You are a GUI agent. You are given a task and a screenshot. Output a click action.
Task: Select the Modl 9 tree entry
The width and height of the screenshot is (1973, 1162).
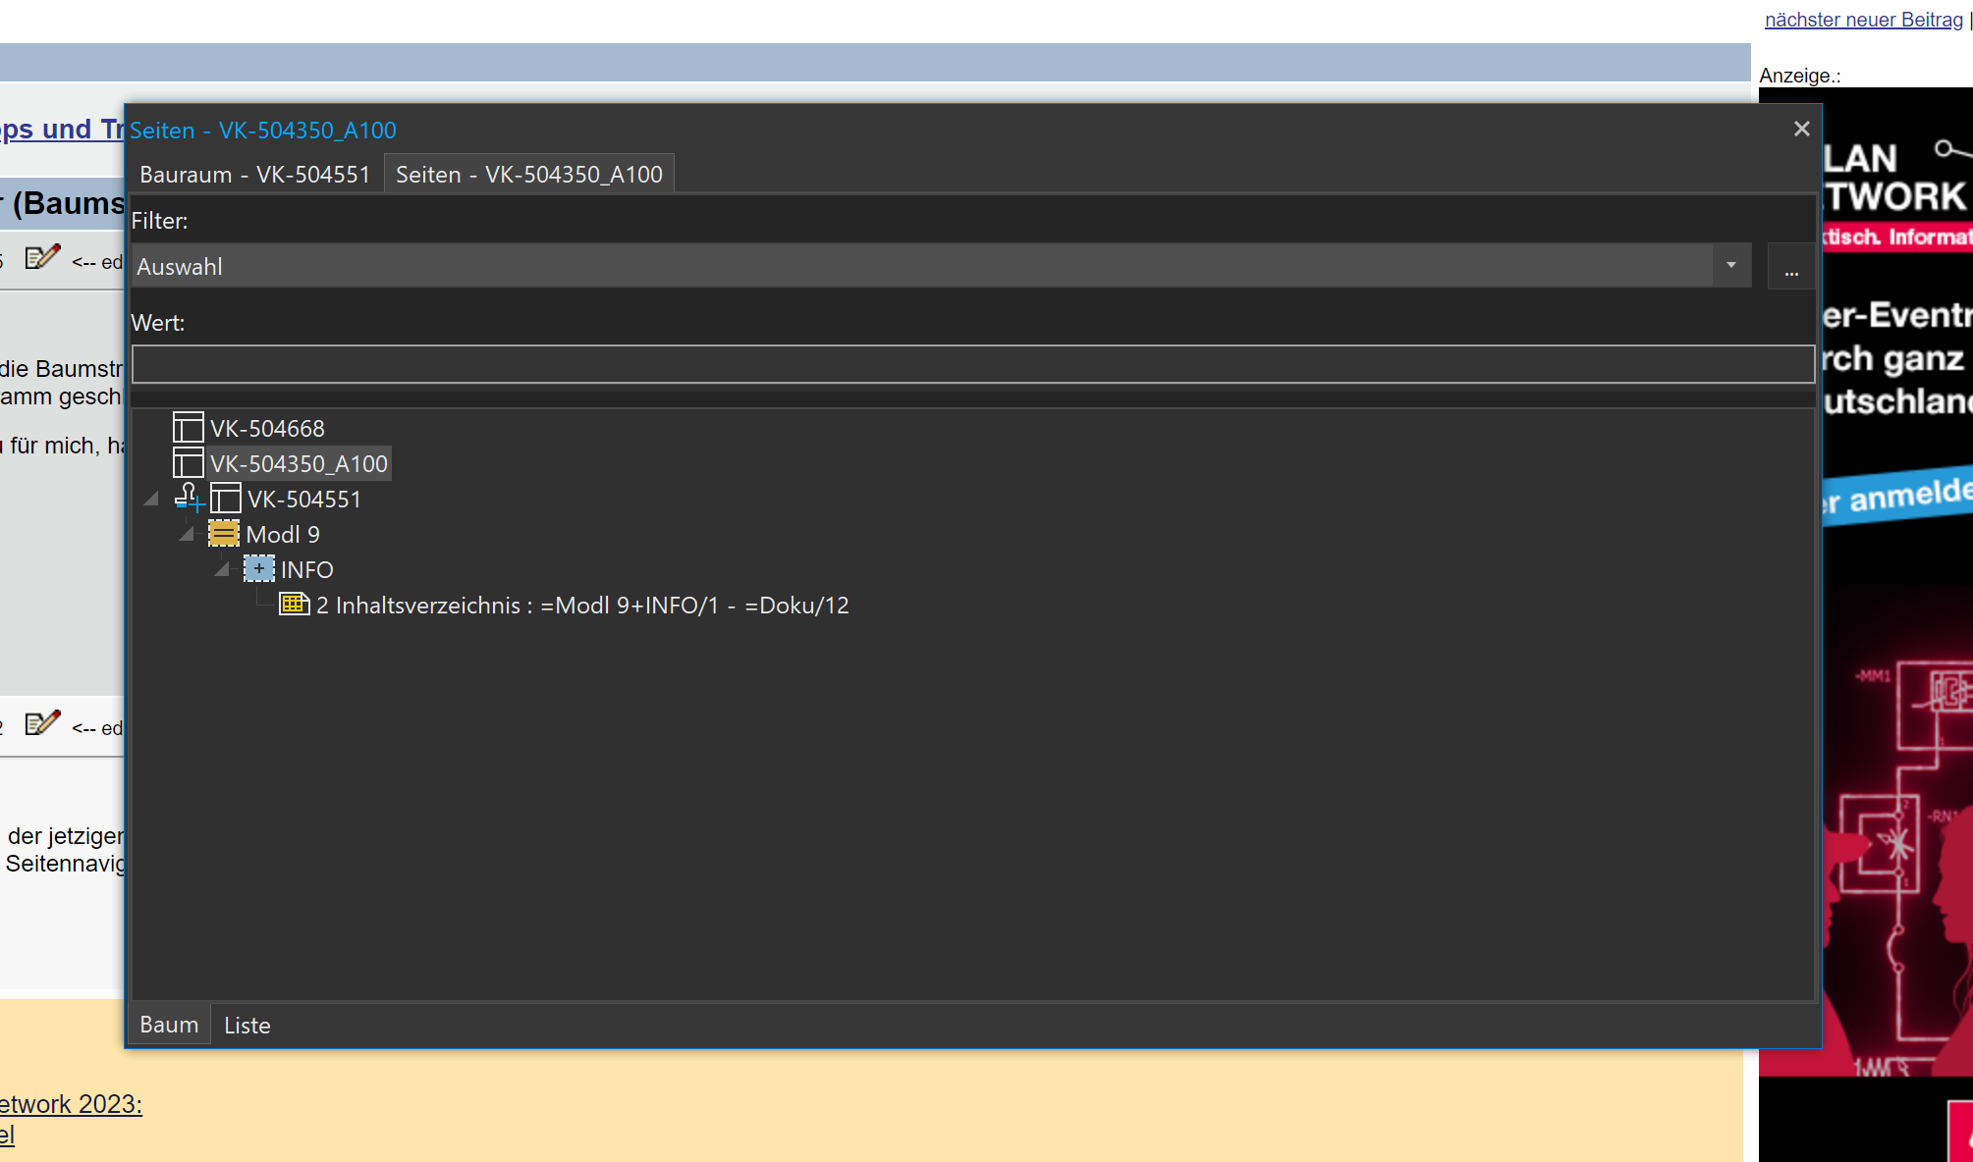point(283,535)
